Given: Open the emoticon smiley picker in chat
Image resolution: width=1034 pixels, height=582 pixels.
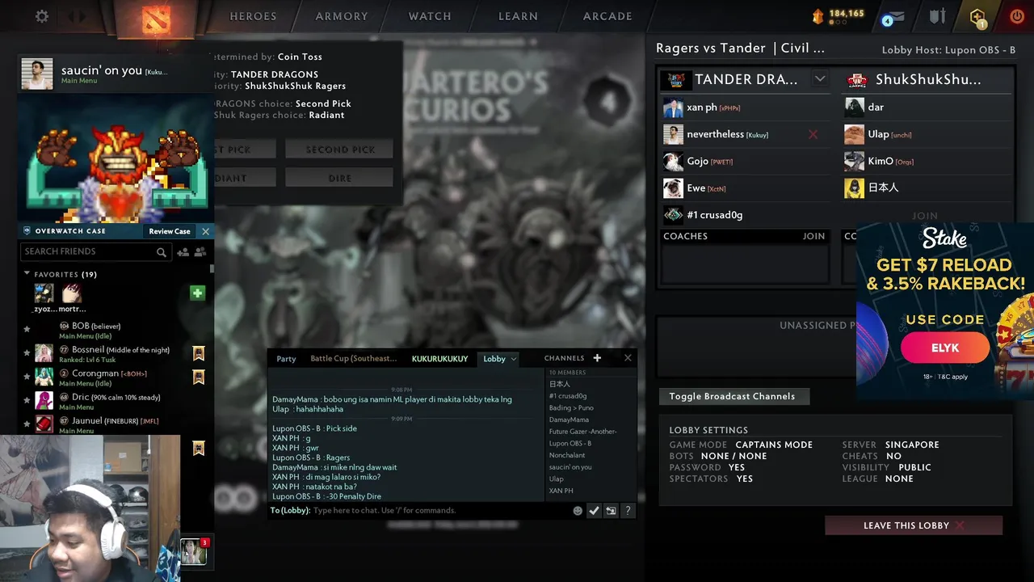Looking at the screenshot, I should [x=578, y=511].
